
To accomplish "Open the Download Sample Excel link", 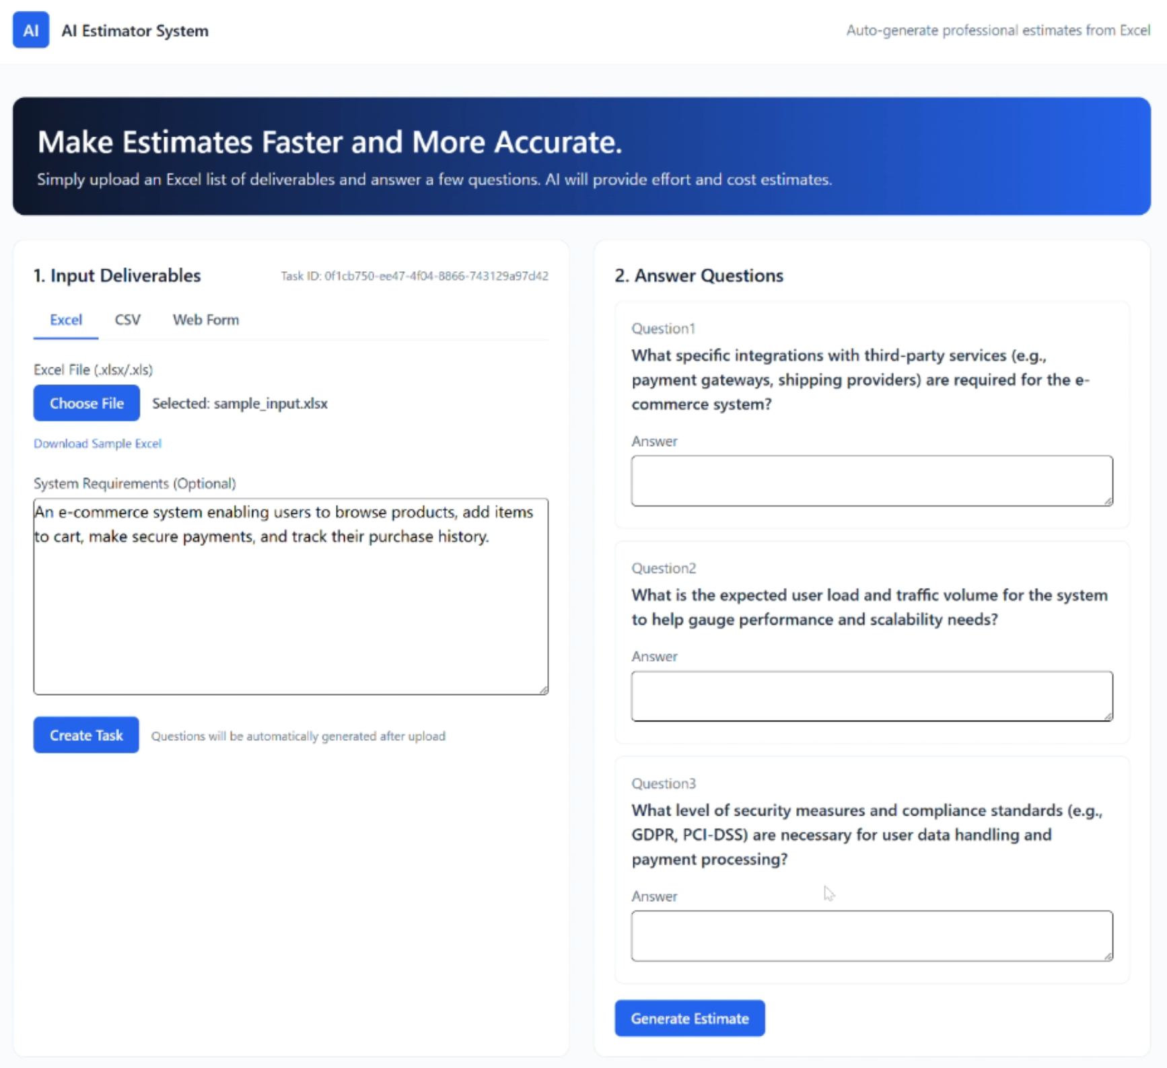I will click(98, 443).
